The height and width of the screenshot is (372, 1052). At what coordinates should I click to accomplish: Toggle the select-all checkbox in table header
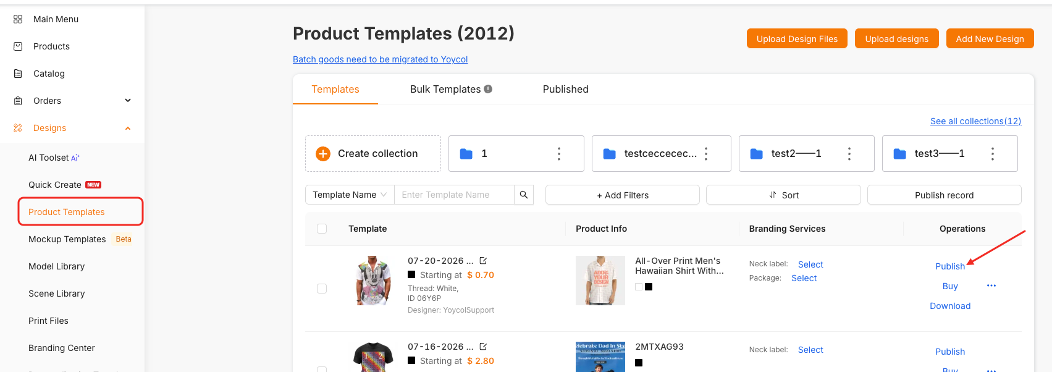point(322,229)
